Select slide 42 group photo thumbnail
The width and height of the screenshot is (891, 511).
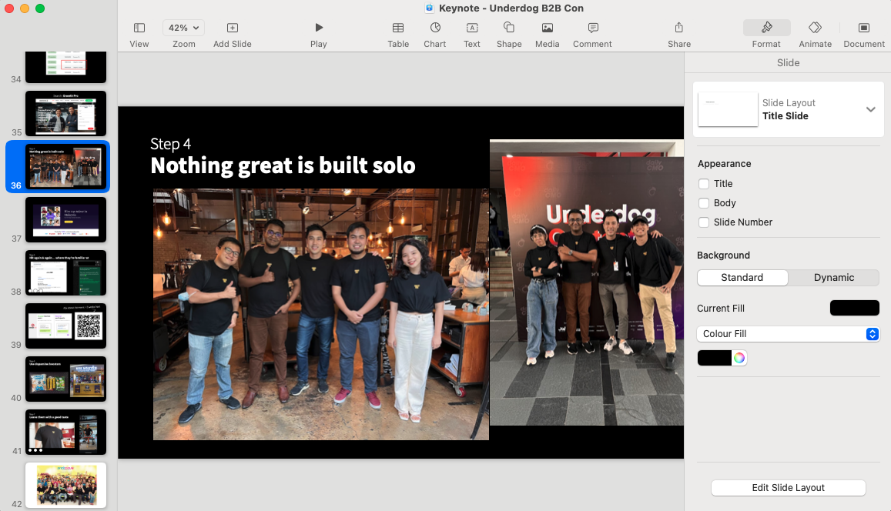coord(66,485)
